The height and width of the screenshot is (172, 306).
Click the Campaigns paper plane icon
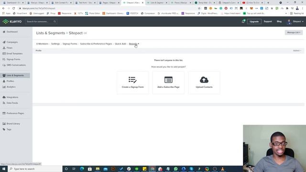point(4,42)
